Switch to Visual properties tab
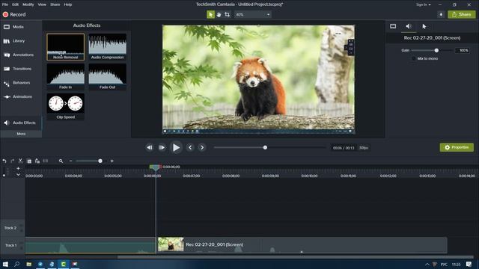Screen dimensions: 479x269 coord(393,26)
